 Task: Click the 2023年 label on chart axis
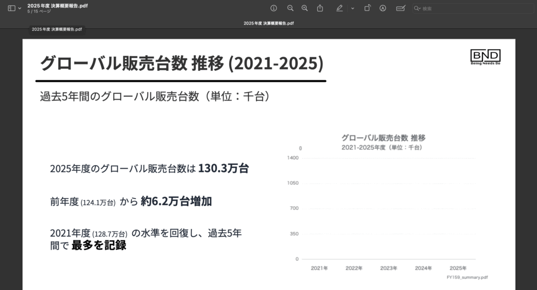tap(389, 268)
